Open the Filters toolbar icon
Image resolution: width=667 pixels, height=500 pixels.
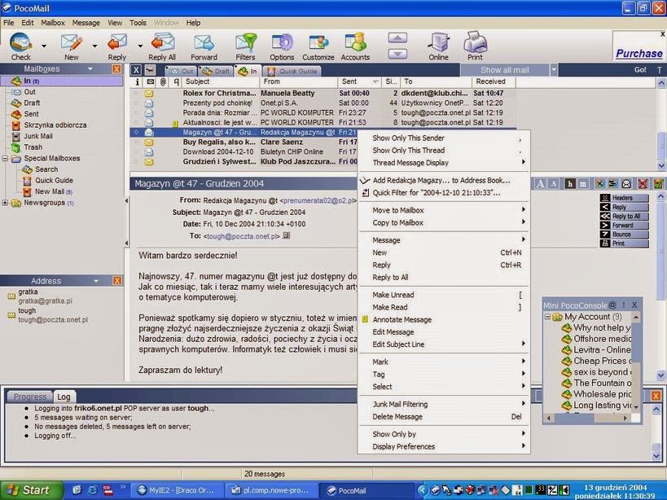tap(245, 42)
